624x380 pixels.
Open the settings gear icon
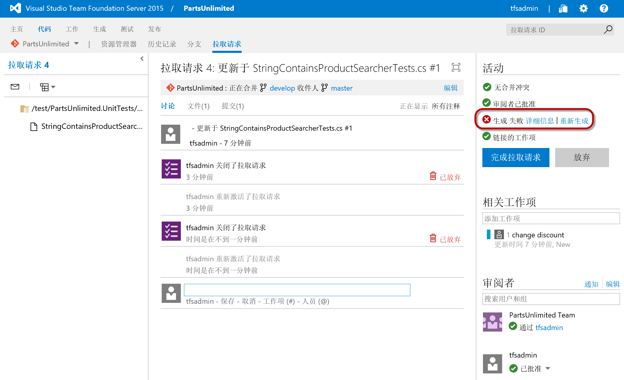click(583, 8)
